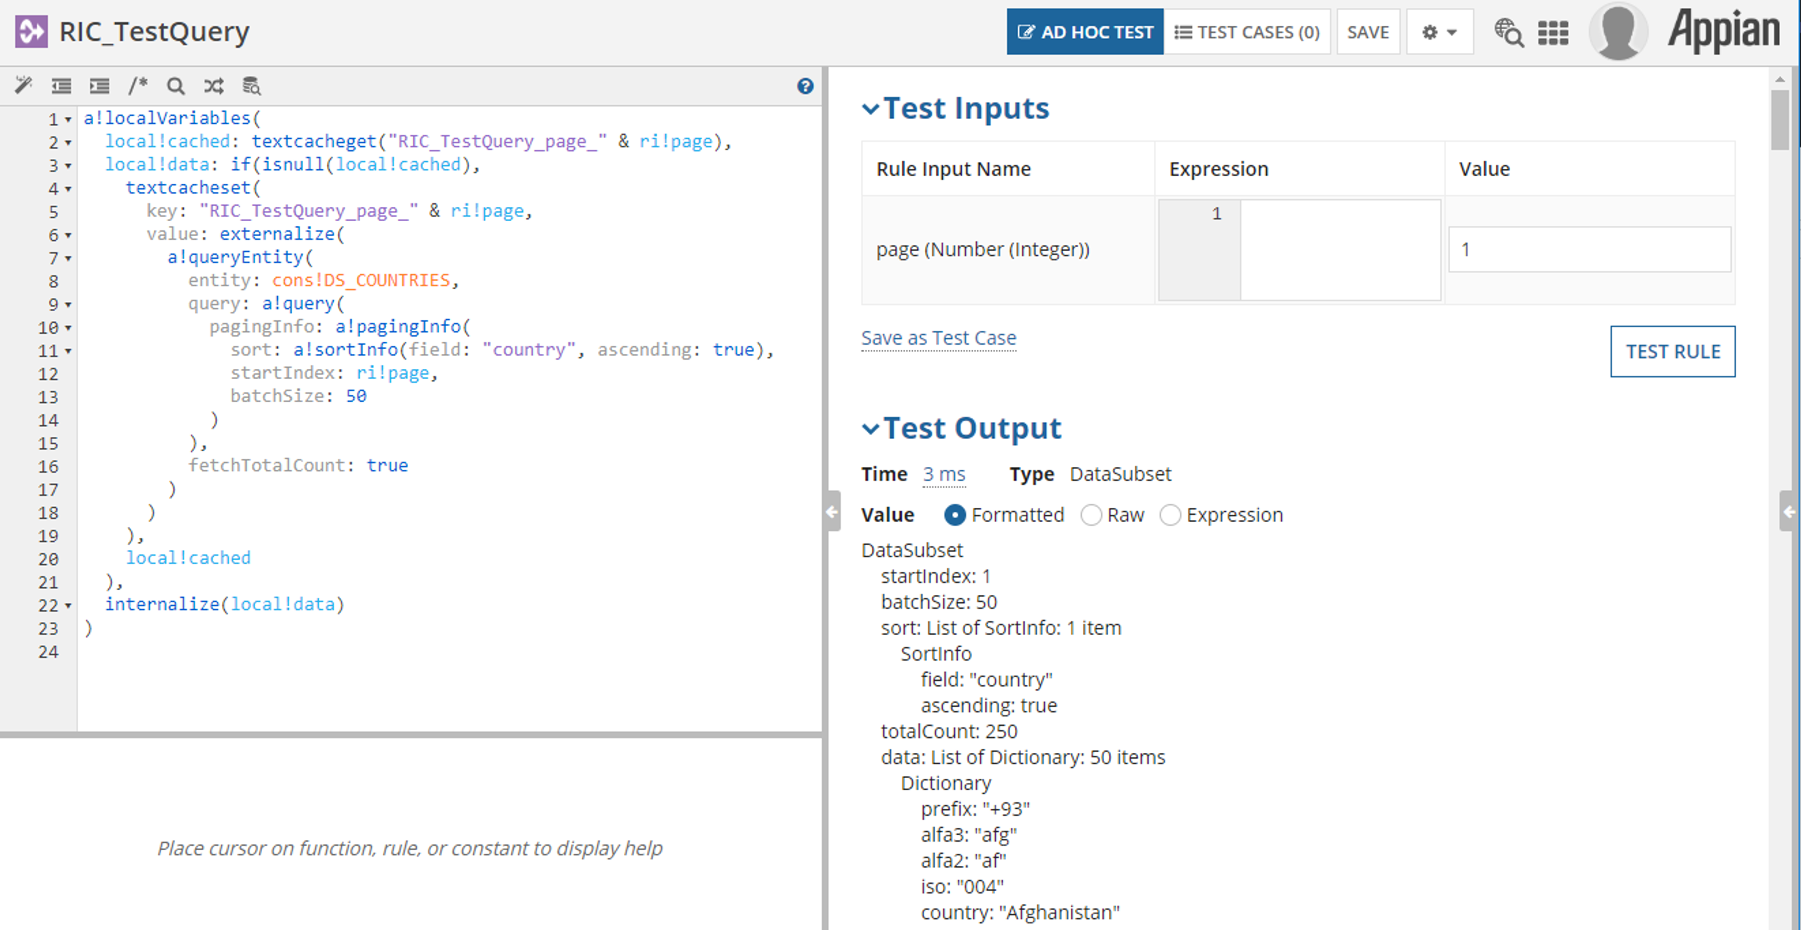Fold code at line 1 arrow

(x=68, y=120)
